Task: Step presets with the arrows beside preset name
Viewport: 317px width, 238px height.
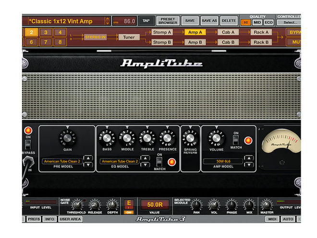Action: pos(108,21)
